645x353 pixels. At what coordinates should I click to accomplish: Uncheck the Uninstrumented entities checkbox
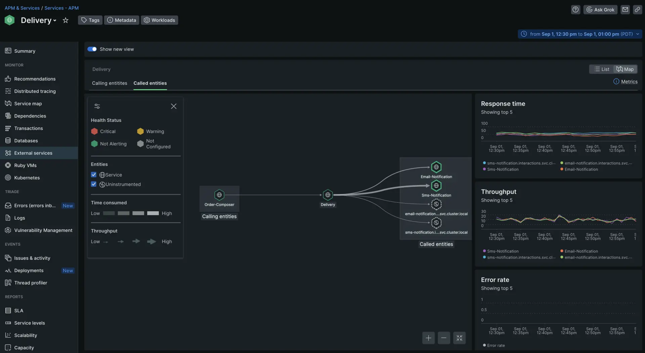click(94, 184)
